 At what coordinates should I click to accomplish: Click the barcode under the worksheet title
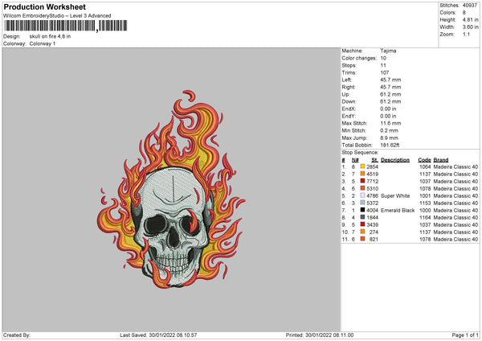point(66,26)
